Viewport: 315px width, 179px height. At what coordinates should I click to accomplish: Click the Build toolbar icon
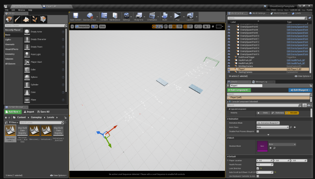point(165,17)
